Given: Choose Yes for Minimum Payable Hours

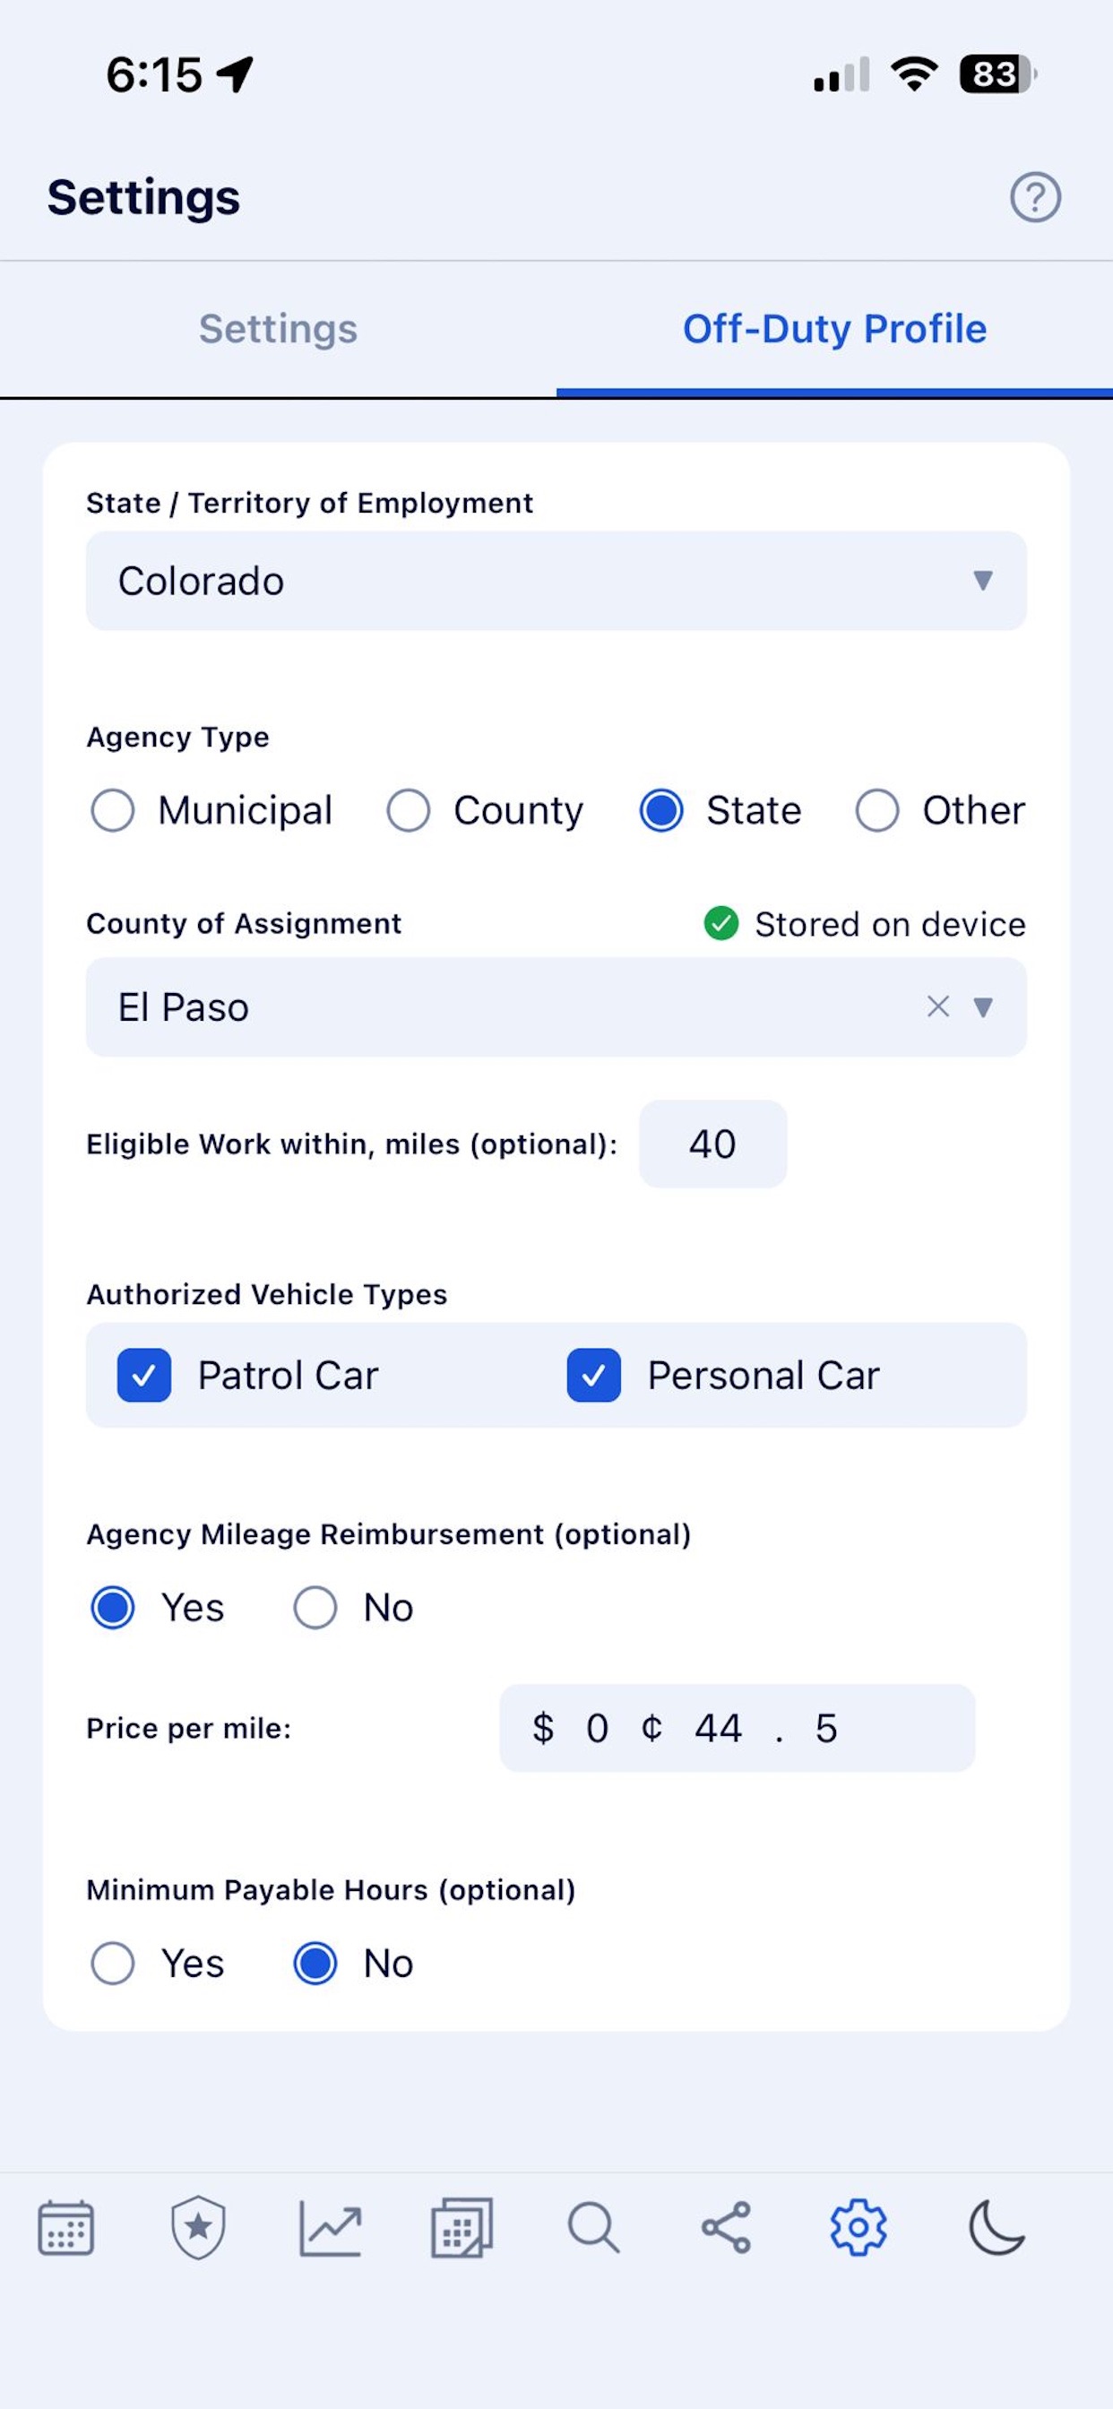Looking at the screenshot, I should (x=112, y=1963).
